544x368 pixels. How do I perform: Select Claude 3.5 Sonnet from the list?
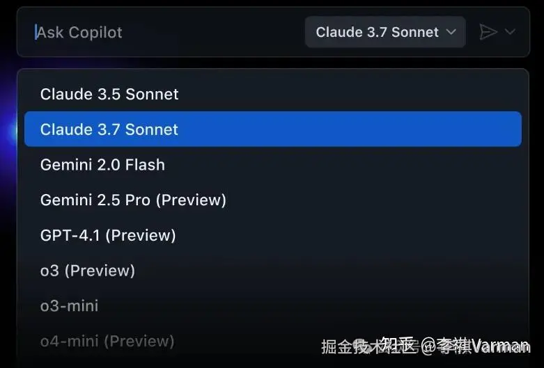click(109, 94)
